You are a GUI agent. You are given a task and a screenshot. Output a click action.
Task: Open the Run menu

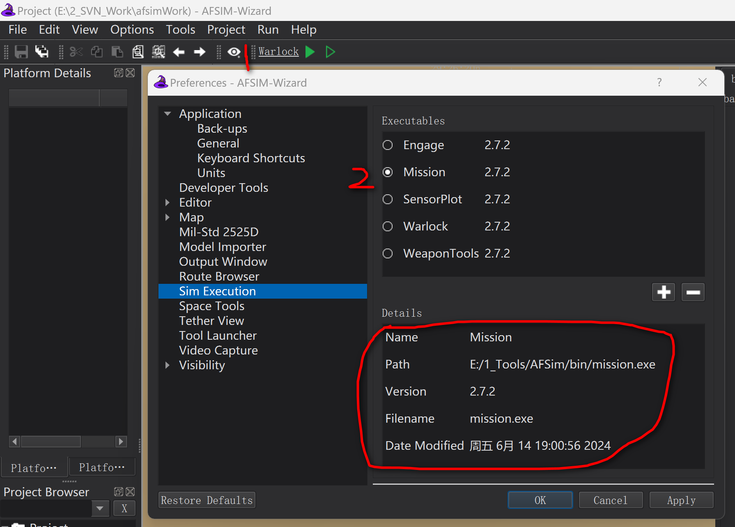tap(268, 30)
